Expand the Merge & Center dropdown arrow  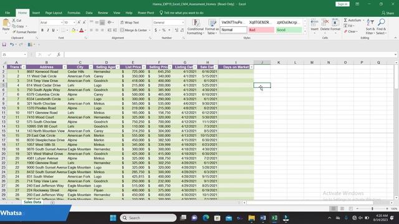tap(150, 30)
